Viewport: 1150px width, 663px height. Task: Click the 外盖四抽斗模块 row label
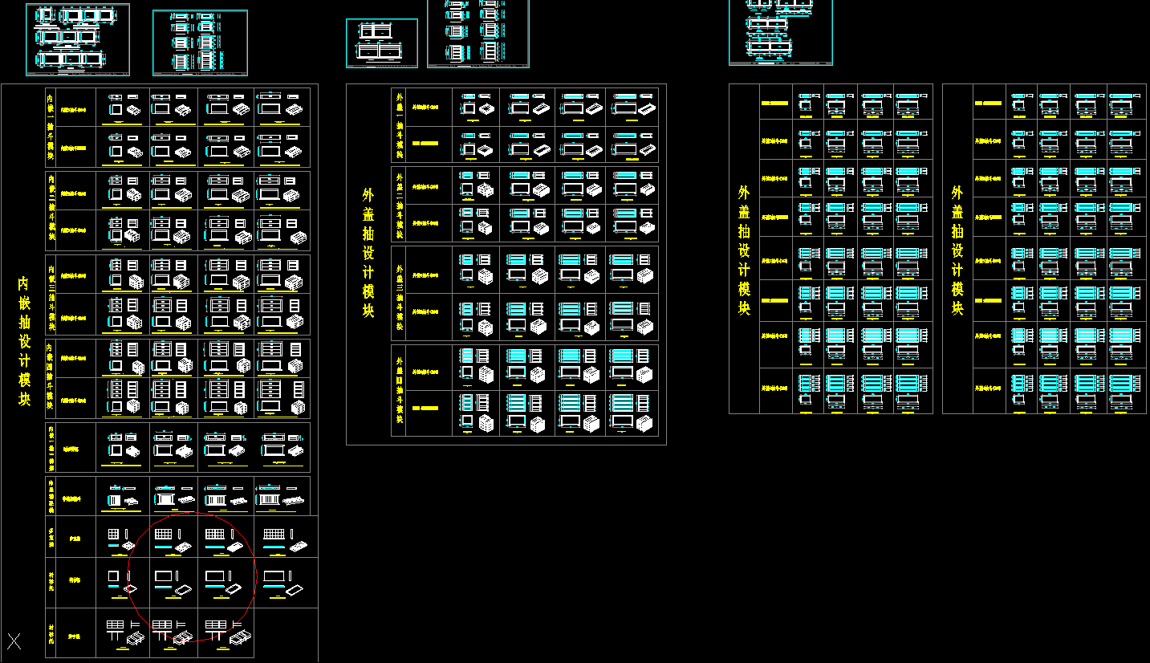click(x=399, y=390)
